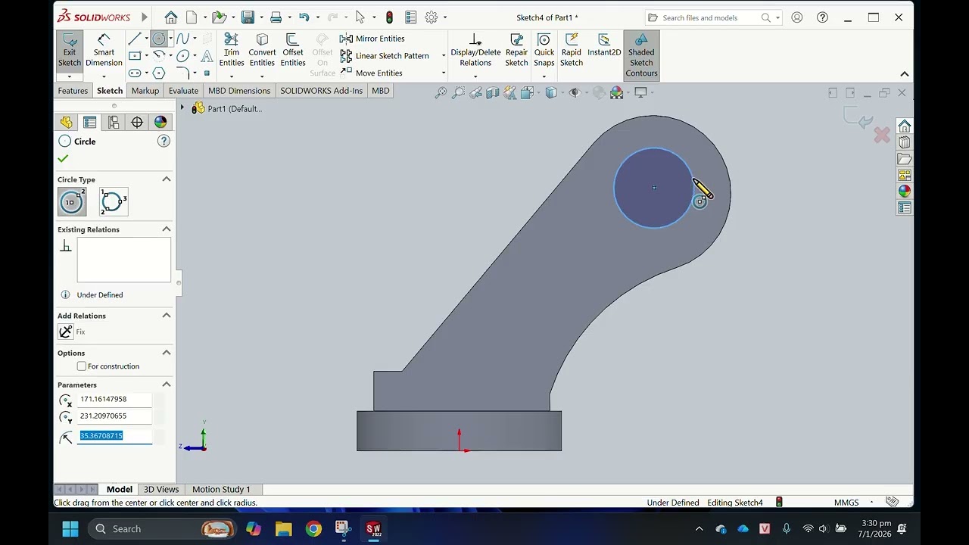Click Trim Entities tool
Image resolution: width=969 pixels, height=545 pixels.
(x=232, y=51)
